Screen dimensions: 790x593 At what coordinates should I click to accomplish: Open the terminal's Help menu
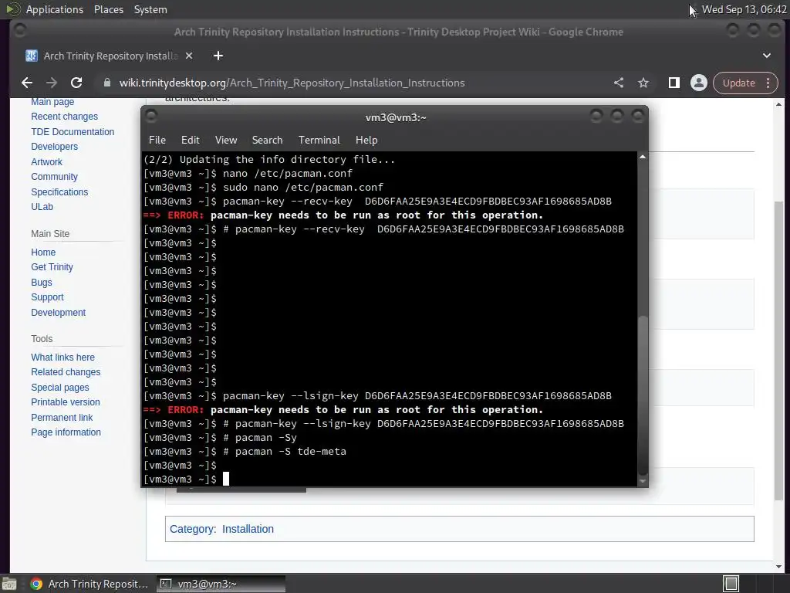(366, 141)
